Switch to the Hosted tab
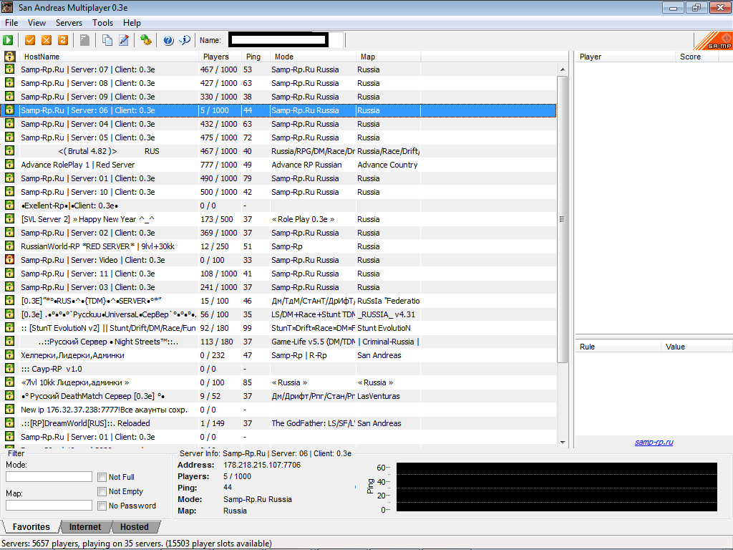The image size is (733, 550). click(134, 527)
